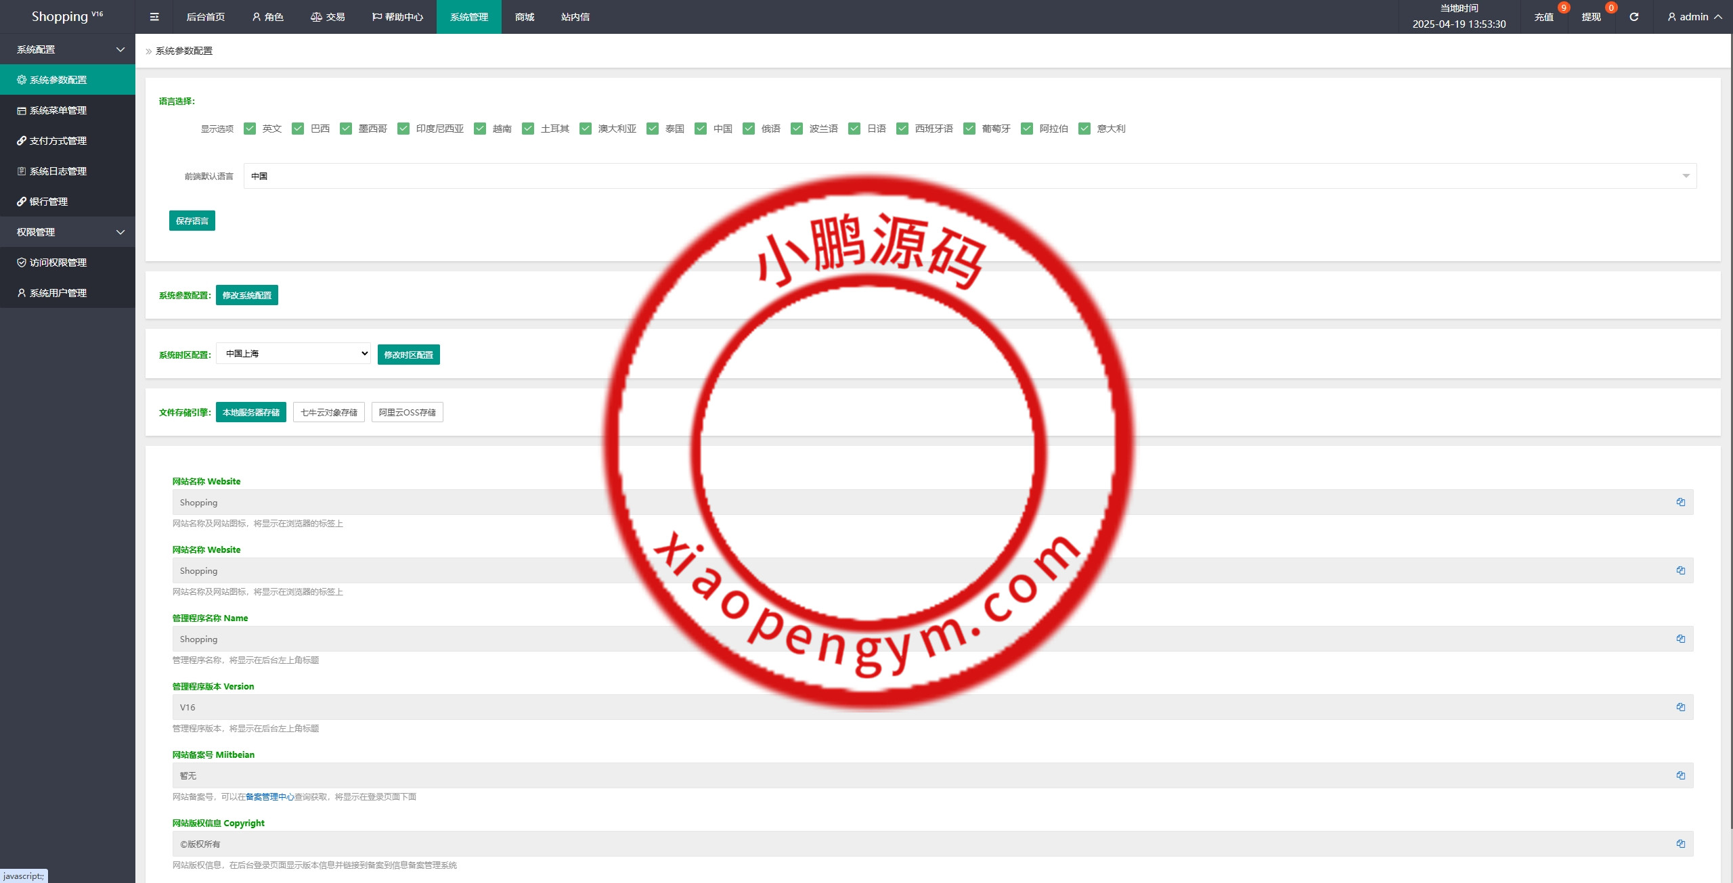Toggle the 土耳其 language checkbox
The height and width of the screenshot is (883, 1733).
click(528, 129)
